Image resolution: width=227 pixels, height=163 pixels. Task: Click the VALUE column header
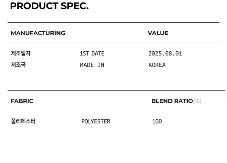[x=158, y=33]
